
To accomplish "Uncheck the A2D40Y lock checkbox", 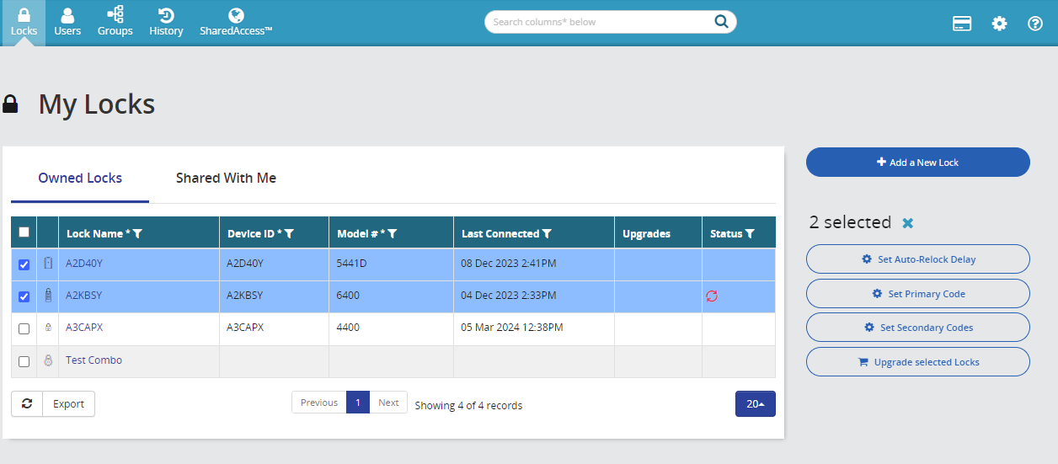I will (24, 264).
